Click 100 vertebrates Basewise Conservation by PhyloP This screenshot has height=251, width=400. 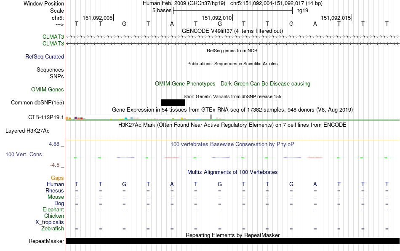coord(232,144)
